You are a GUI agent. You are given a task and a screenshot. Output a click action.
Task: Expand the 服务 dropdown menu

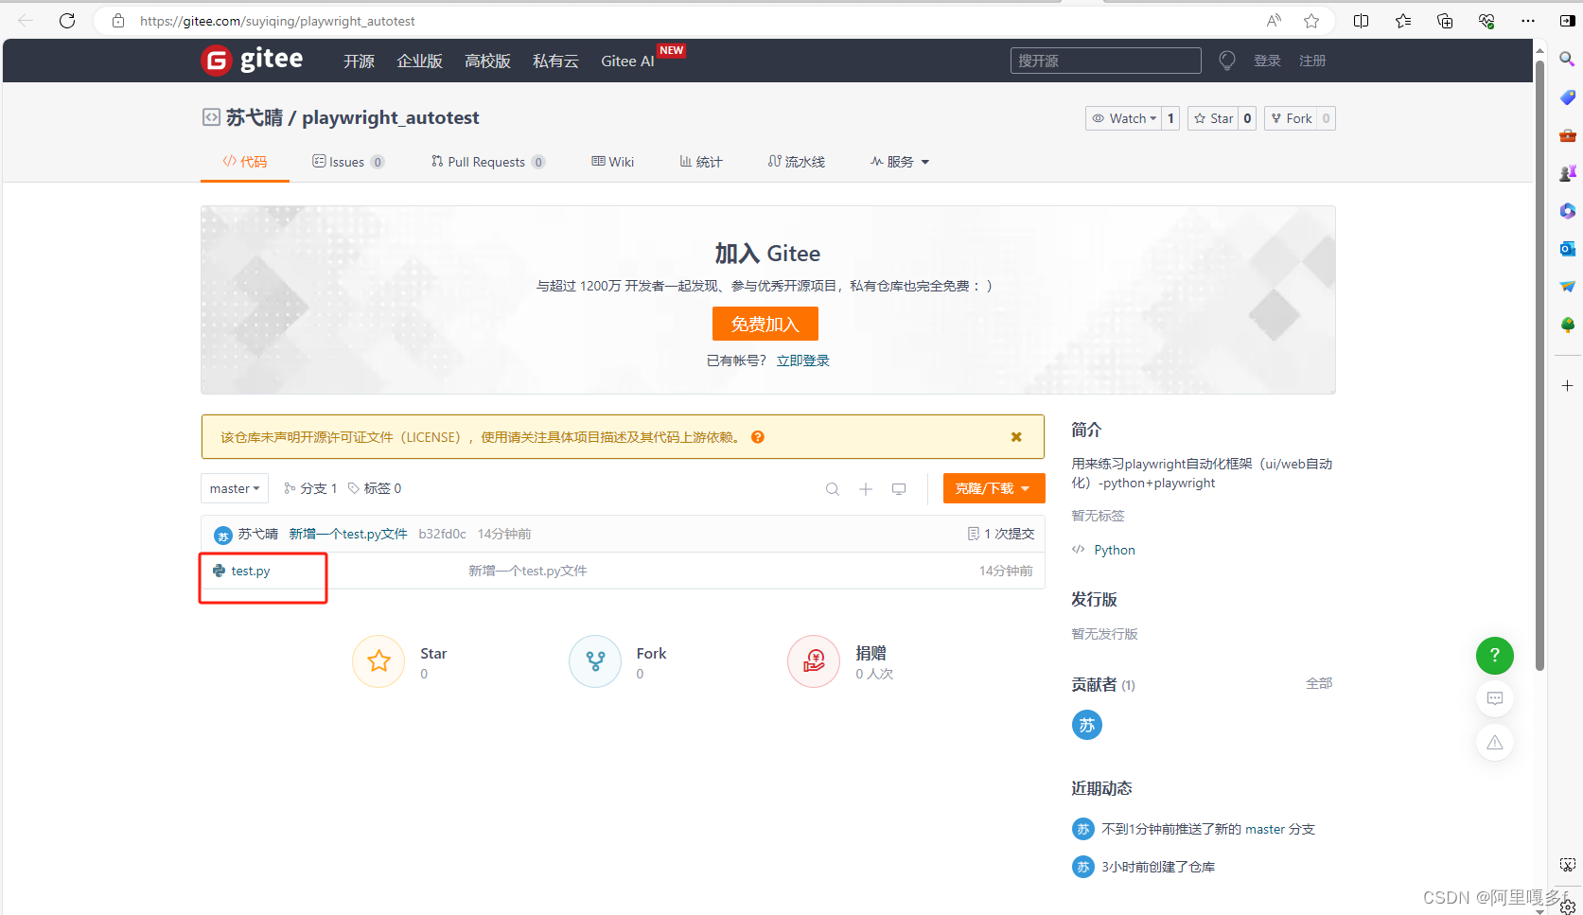(900, 162)
